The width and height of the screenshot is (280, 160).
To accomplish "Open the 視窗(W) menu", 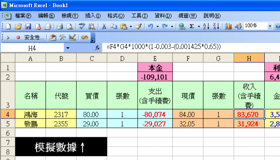I will (187, 16).
